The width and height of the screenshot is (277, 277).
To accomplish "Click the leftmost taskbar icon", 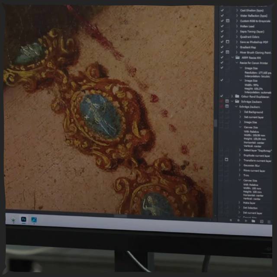I will (13, 220).
